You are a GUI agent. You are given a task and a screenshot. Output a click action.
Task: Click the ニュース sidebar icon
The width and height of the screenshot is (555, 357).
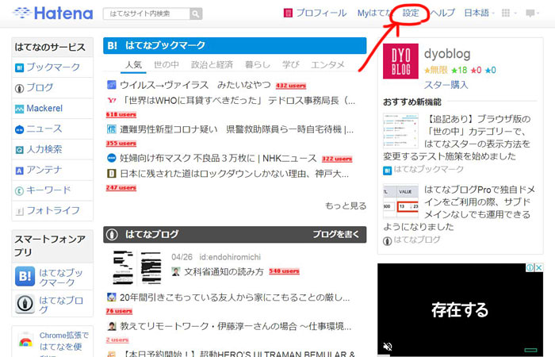(x=19, y=129)
